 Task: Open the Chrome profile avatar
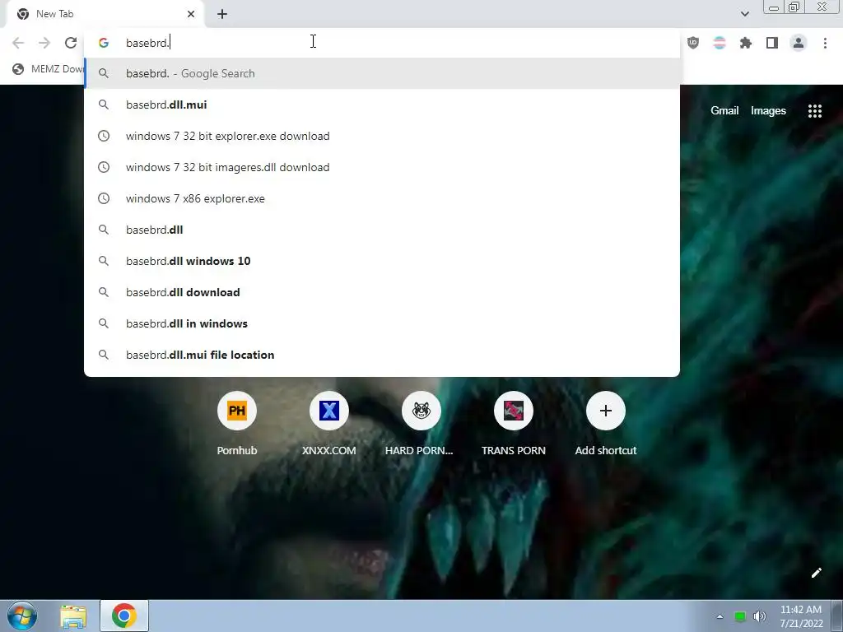click(x=799, y=43)
